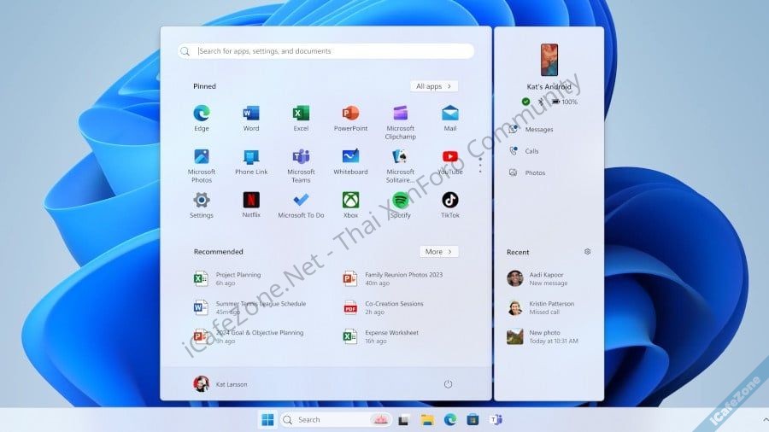Image resolution: width=769 pixels, height=432 pixels.
Task: Start the Spotify app
Action: (x=400, y=201)
